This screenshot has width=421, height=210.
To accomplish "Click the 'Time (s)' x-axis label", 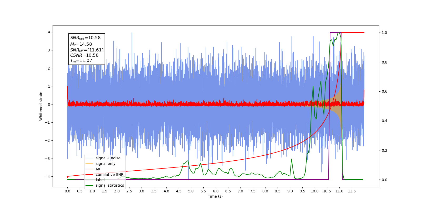I will point(215,196).
